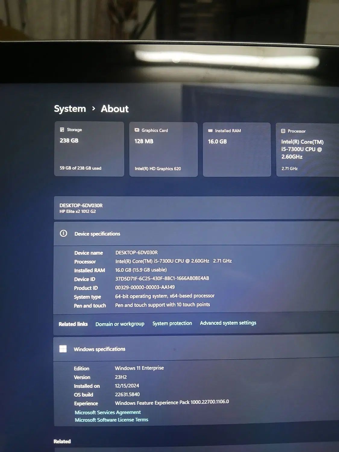Click the '59 GB of 238 GB used' text
Screen dimensions: 339x452
[x=80, y=168]
